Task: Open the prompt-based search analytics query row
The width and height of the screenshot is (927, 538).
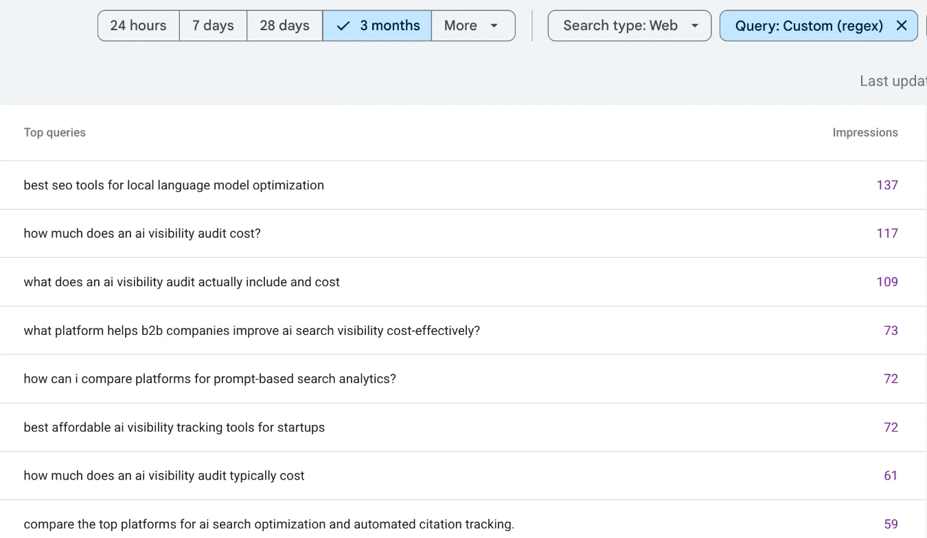Action: point(463,379)
